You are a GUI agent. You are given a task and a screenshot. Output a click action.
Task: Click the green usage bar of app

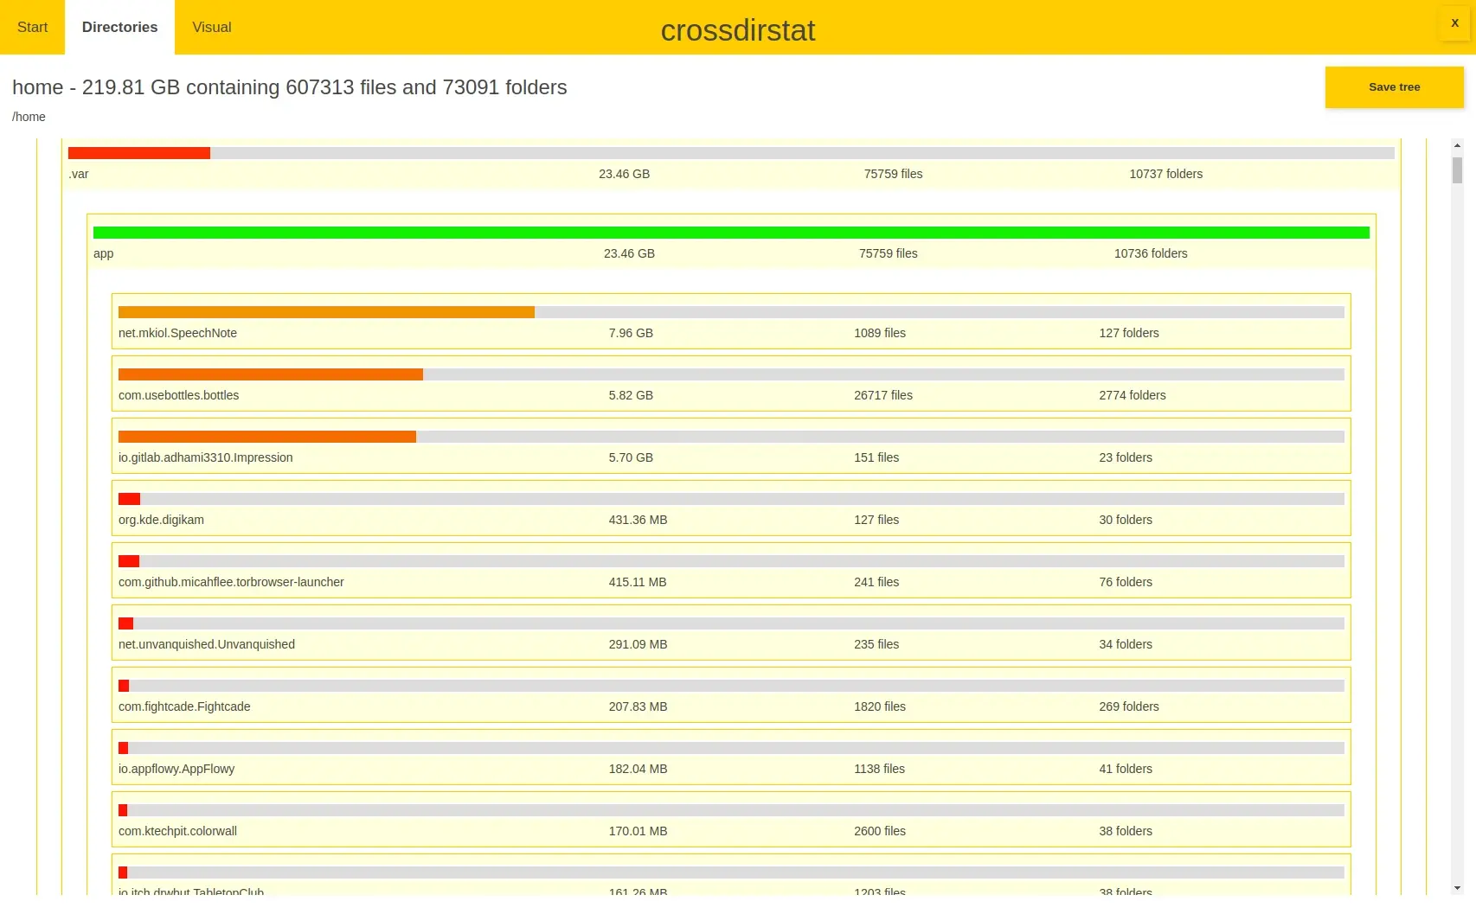tap(731, 233)
